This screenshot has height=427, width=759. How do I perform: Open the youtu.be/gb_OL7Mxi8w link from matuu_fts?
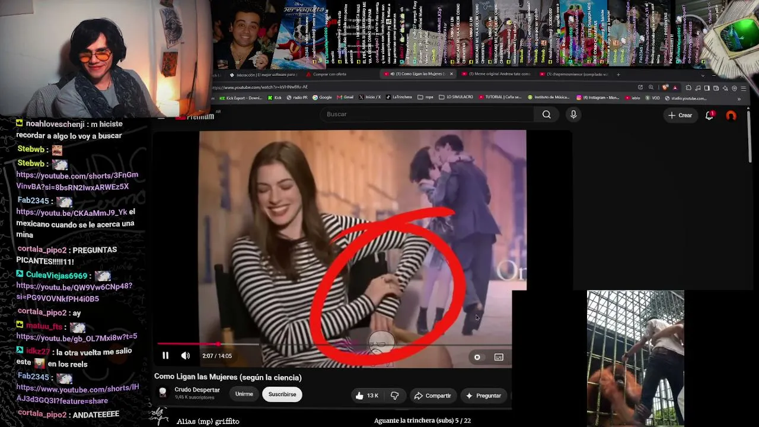click(76, 337)
